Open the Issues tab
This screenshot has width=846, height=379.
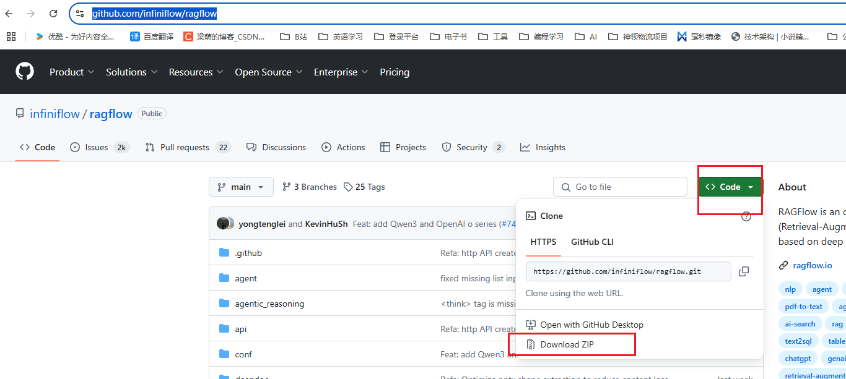coord(99,147)
